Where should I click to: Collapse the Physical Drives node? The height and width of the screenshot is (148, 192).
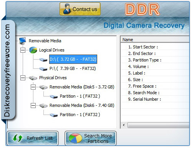[23, 78]
